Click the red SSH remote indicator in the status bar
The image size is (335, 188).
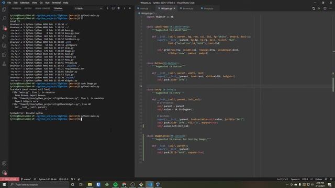10,179
